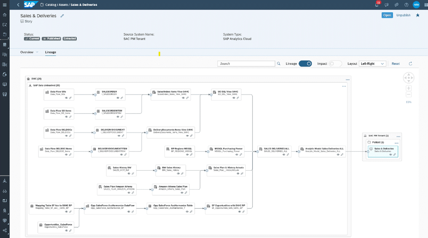Open link icon on SALESORDER node
This screenshot has height=238, width=428.
point(122,97)
